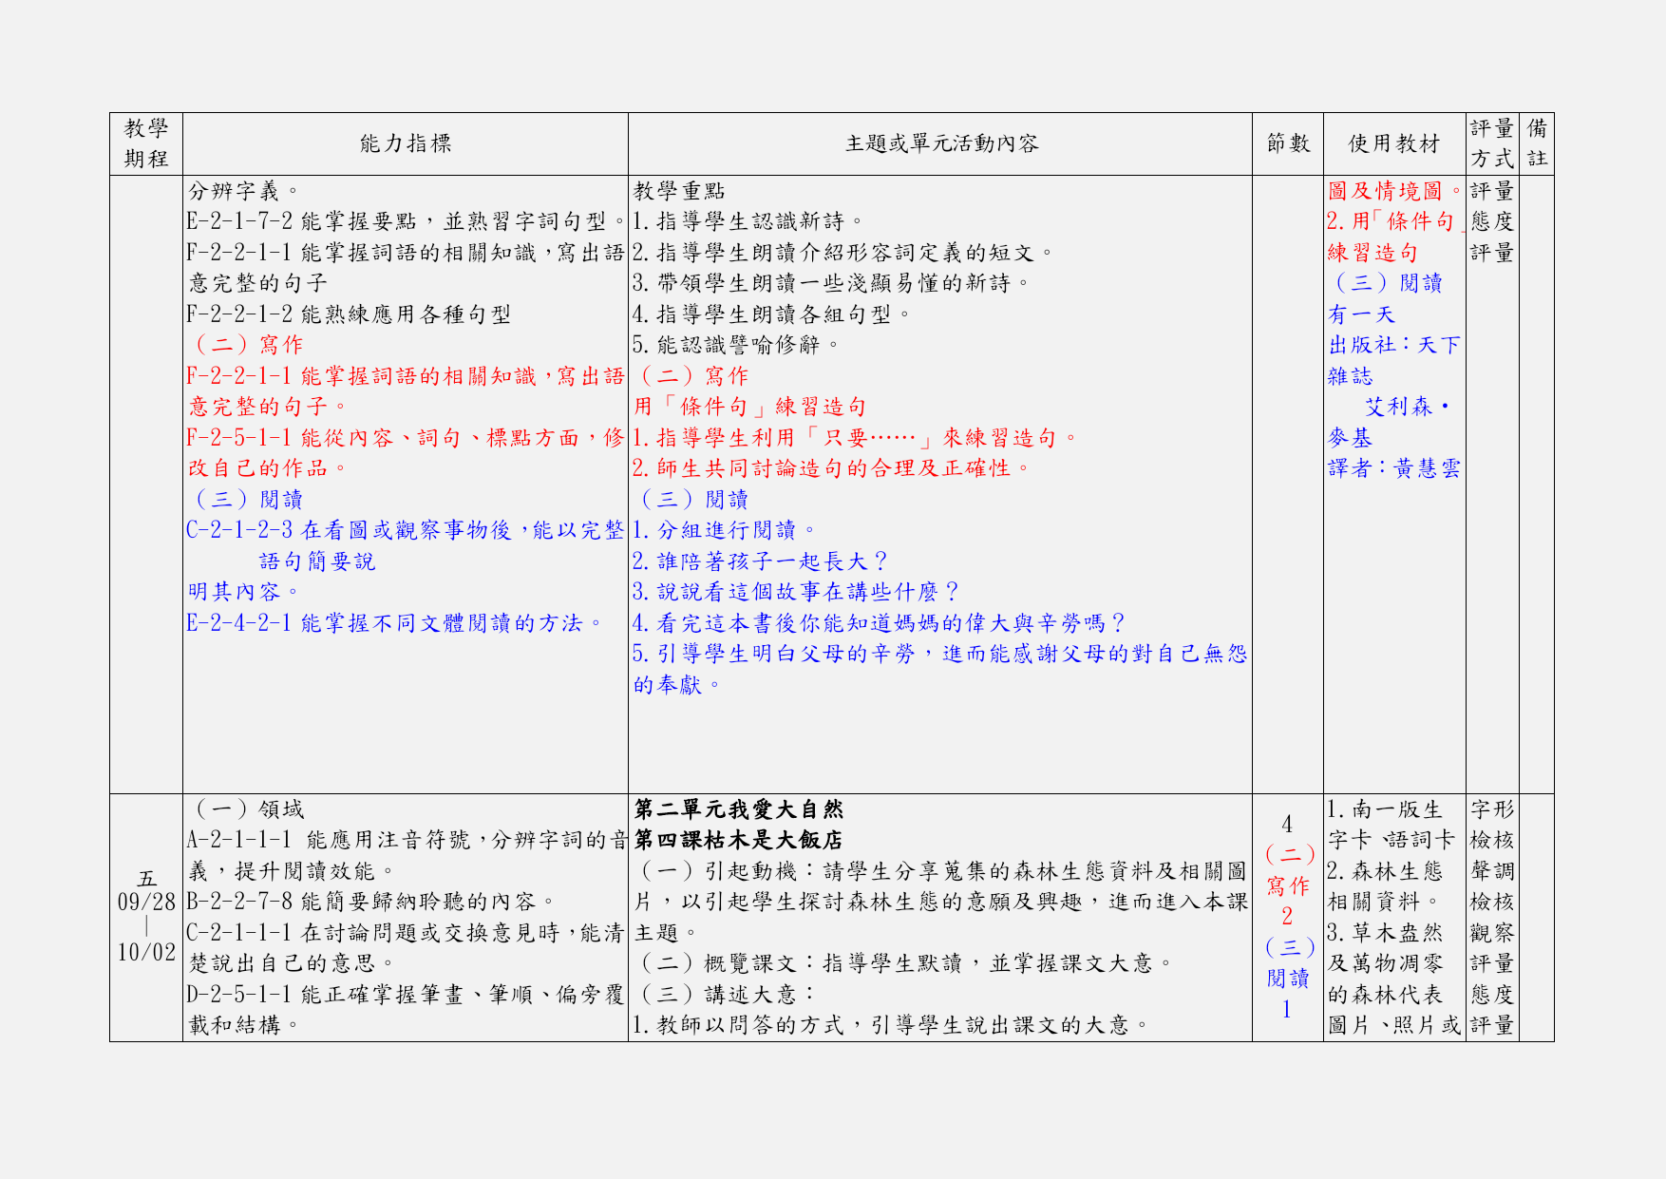Click blue line 3.說說看這個故事在講些什麼？
Viewport: 1666px width, 1179px height.
797,592
